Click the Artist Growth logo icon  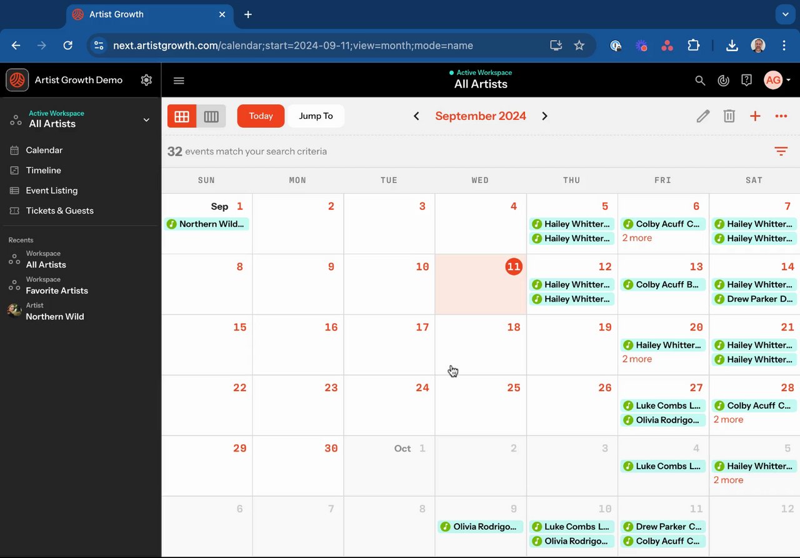tap(17, 80)
